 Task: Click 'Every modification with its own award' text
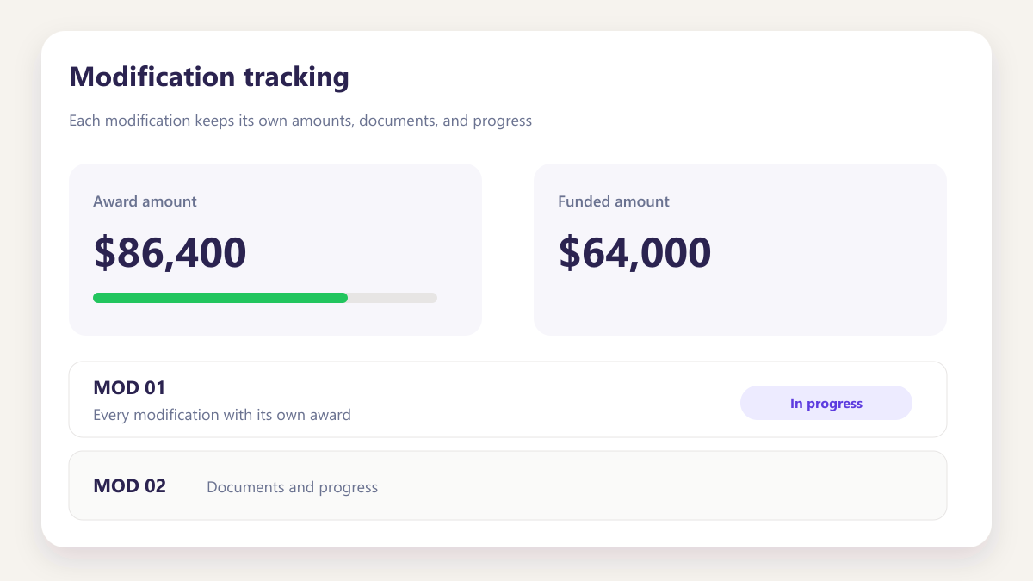(x=222, y=415)
